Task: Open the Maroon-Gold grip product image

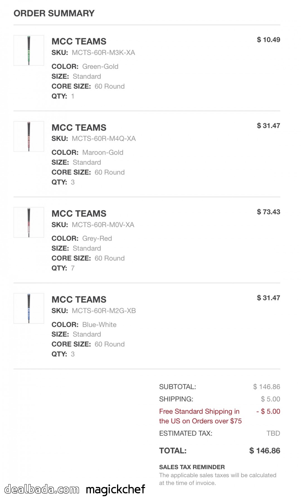Action: pyautogui.click(x=29, y=136)
